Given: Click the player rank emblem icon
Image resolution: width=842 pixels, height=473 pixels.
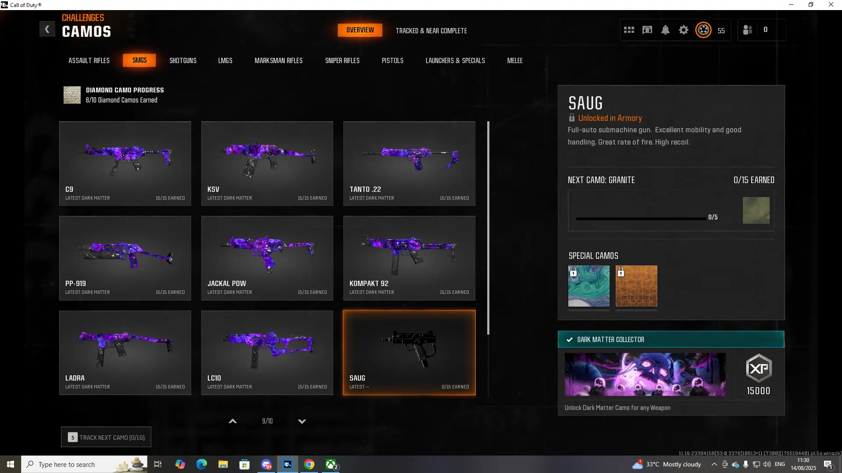Looking at the screenshot, I should pos(703,30).
